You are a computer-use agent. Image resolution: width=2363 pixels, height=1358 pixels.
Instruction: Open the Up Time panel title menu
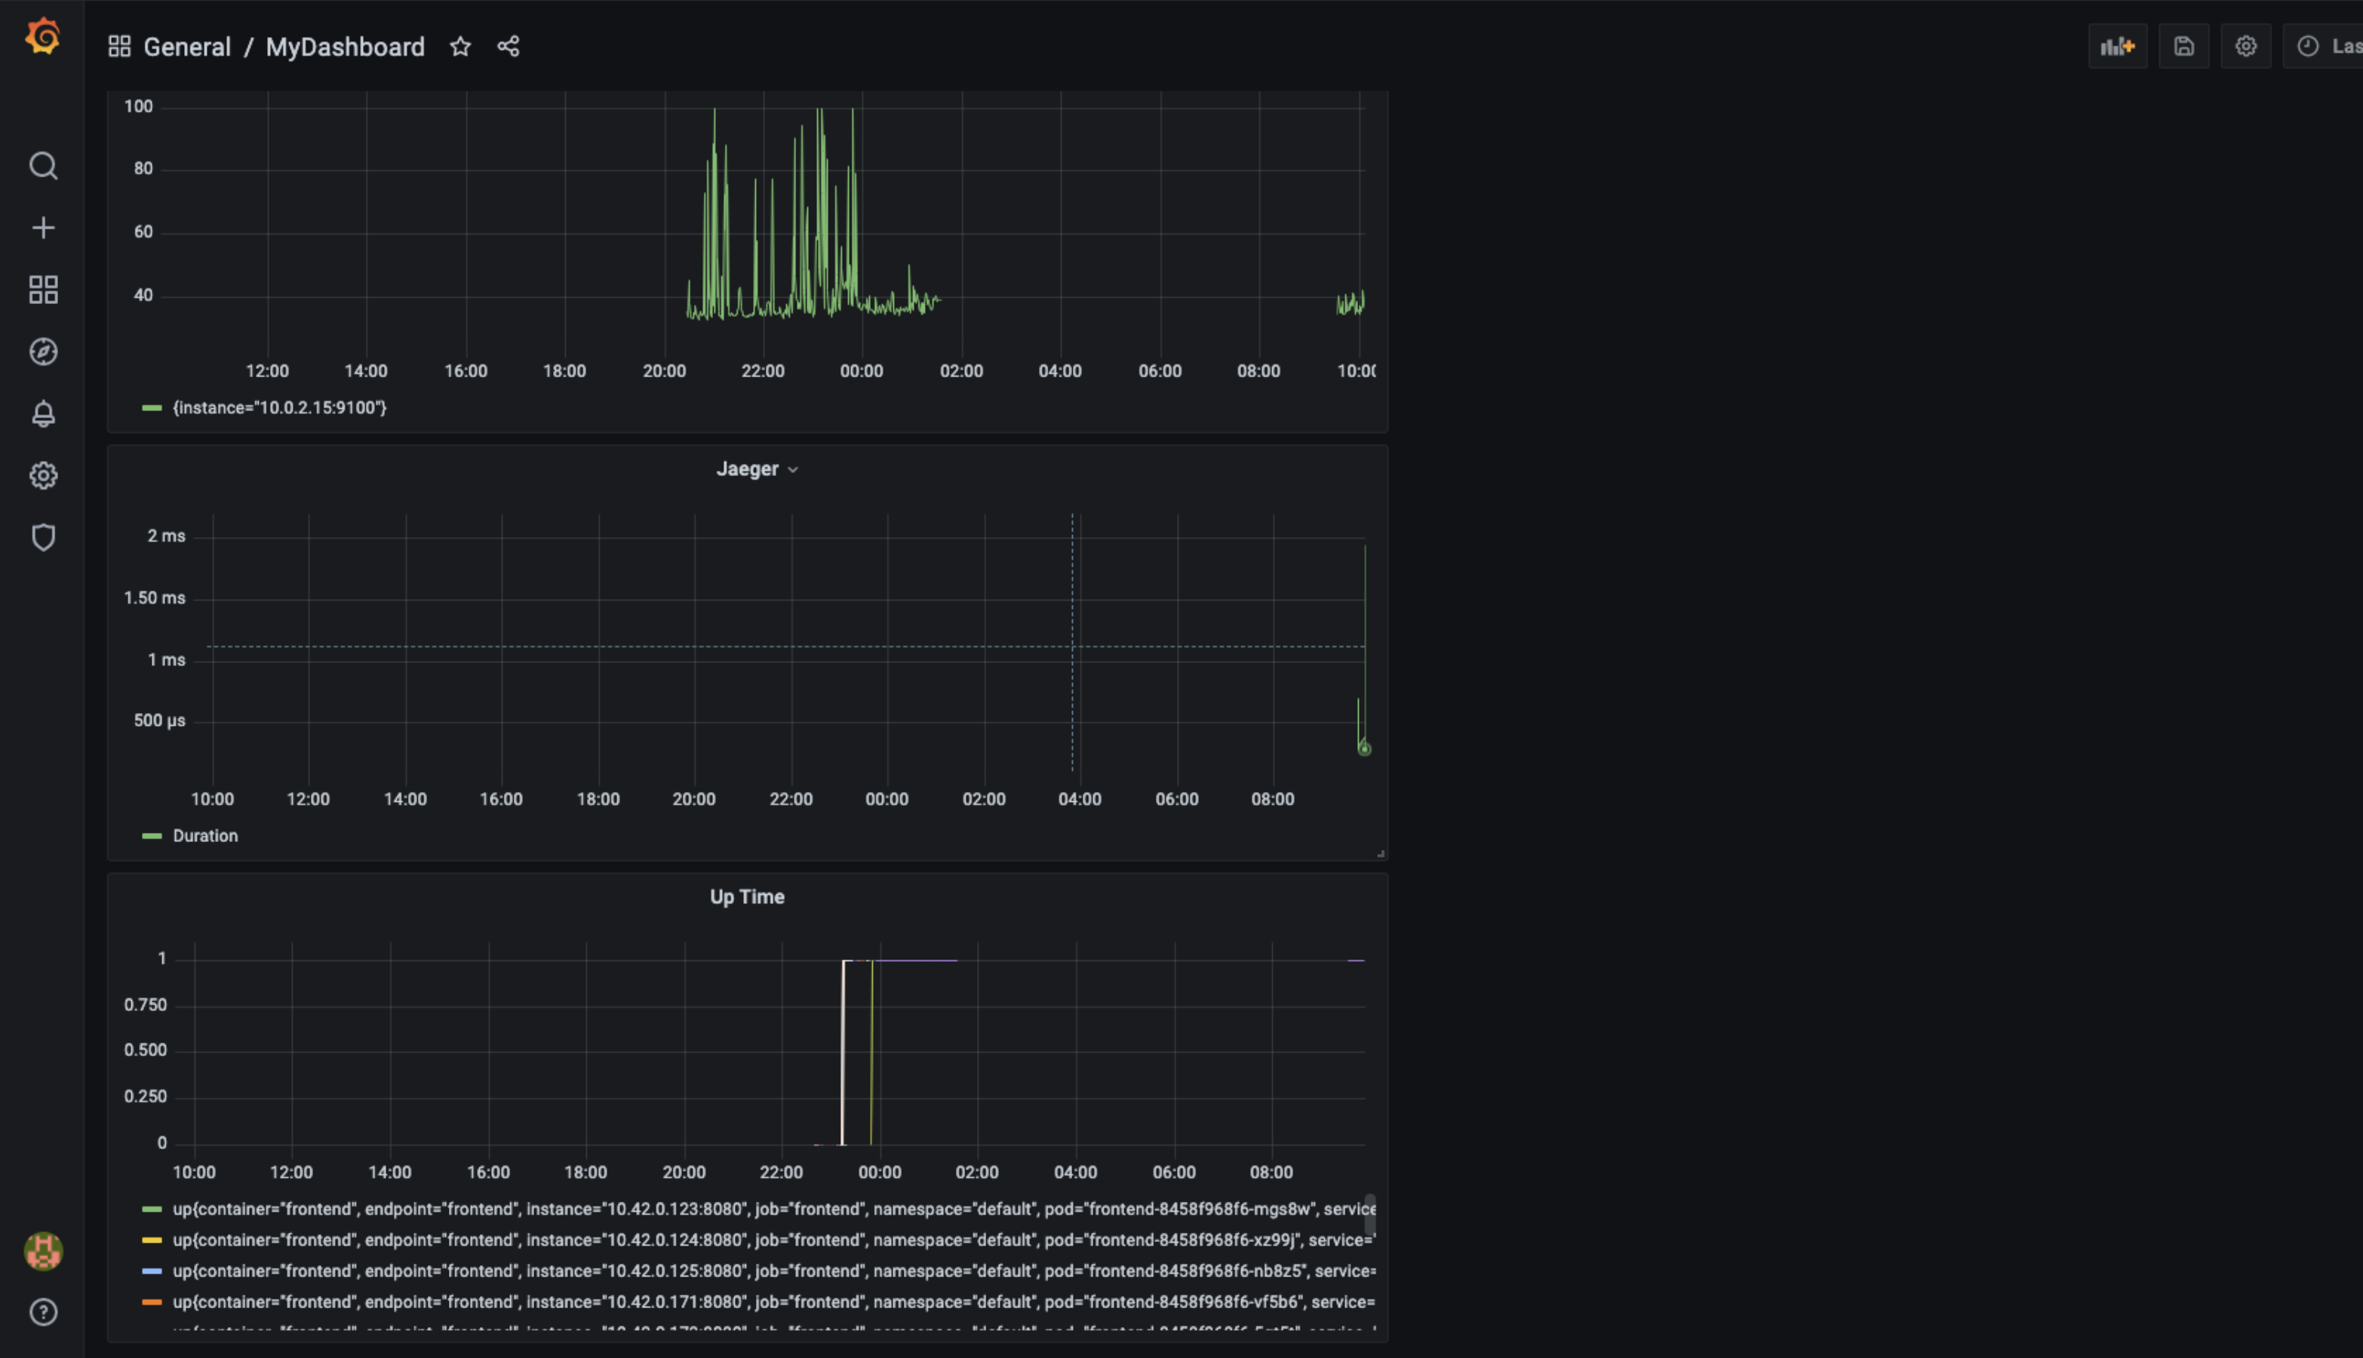747,897
